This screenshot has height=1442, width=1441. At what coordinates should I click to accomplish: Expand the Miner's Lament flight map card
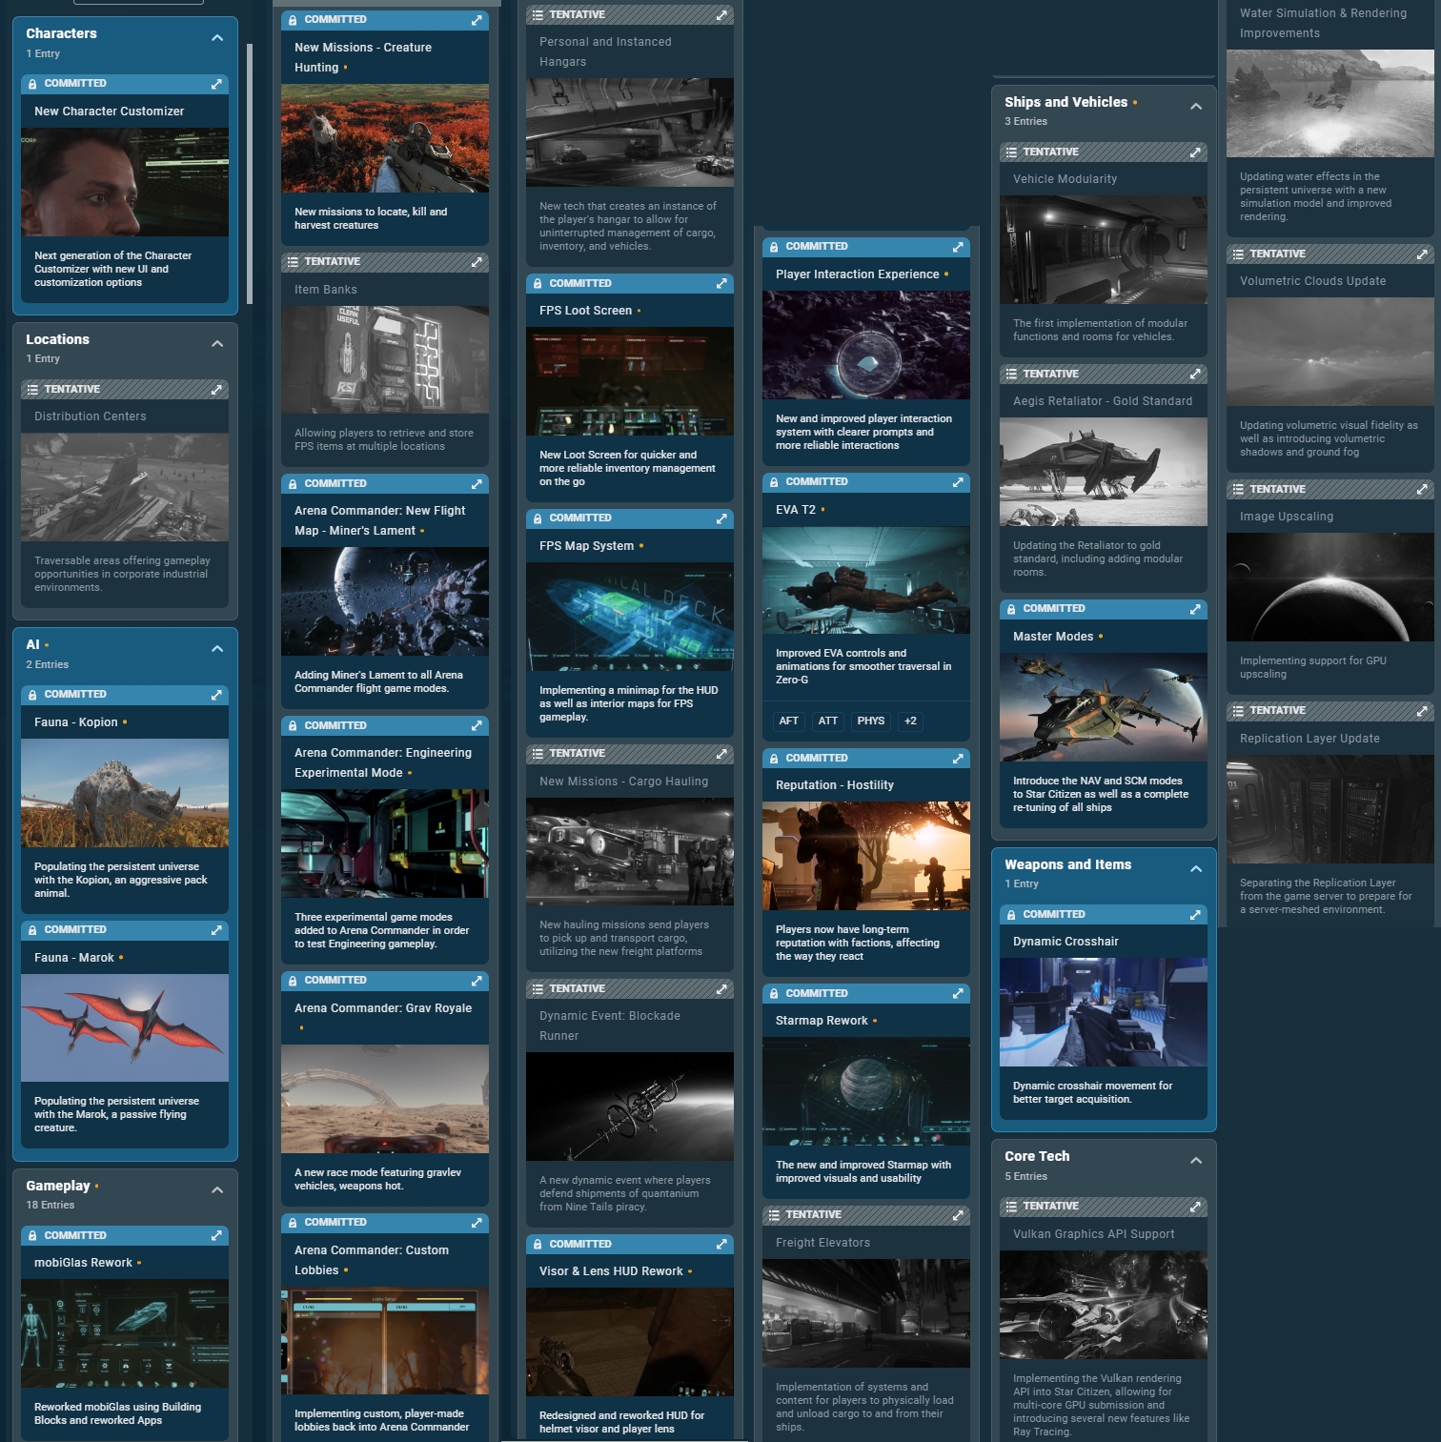coord(477,484)
